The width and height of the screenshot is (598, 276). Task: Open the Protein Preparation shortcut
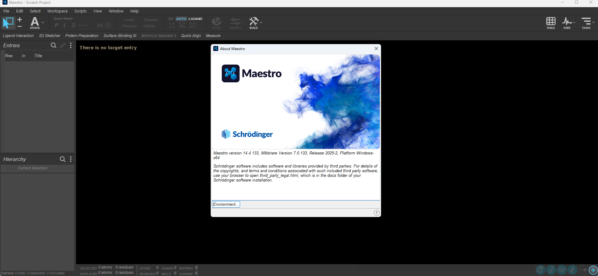pyautogui.click(x=82, y=36)
